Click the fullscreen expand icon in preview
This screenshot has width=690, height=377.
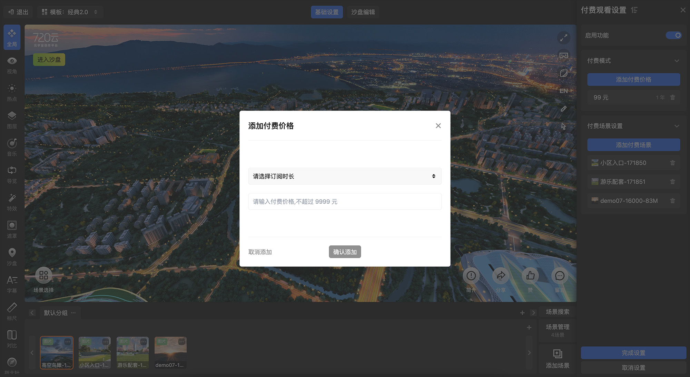[563, 38]
